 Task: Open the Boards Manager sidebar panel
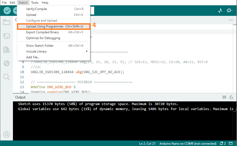(x=7, y=36)
